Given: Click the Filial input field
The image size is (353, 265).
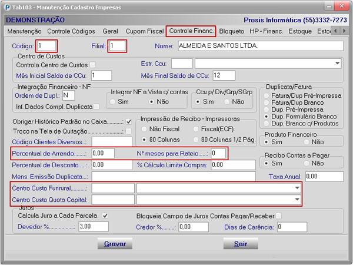Looking at the screenshot, I should (117, 46).
